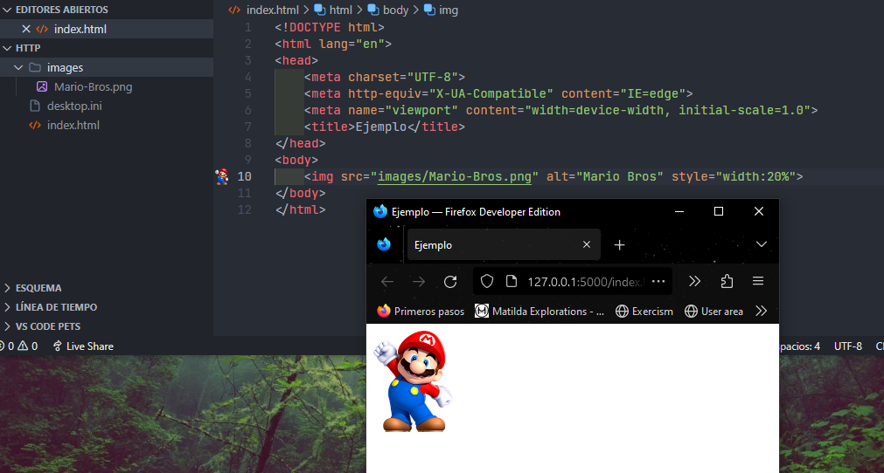
Task: Open the Matilda Explorations bookmark
Action: [539, 311]
